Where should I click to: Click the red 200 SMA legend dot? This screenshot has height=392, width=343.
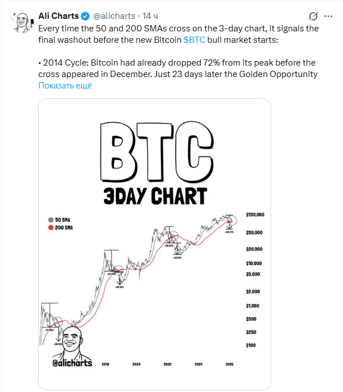pyautogui.click(x=51, y=228)
